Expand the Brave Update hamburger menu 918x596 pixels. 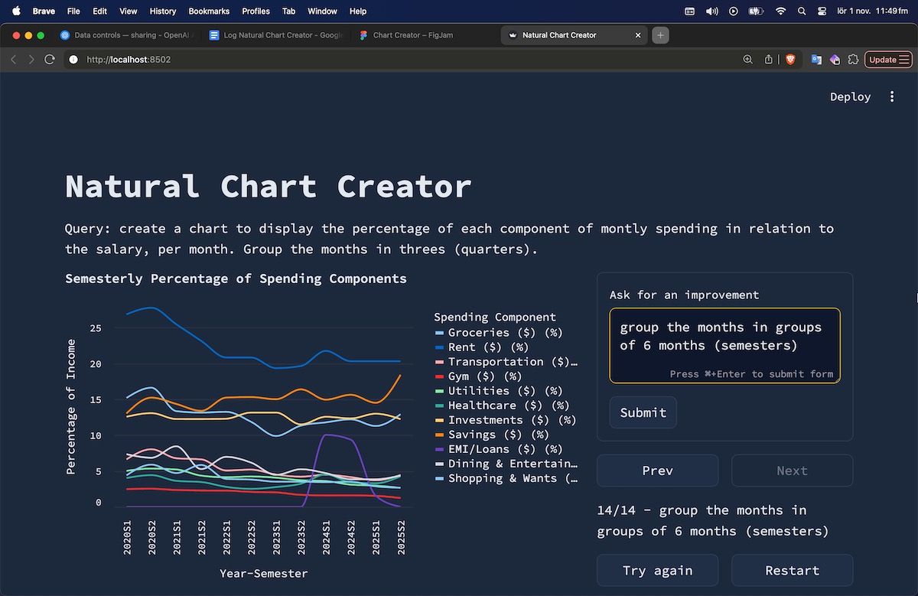904,59
